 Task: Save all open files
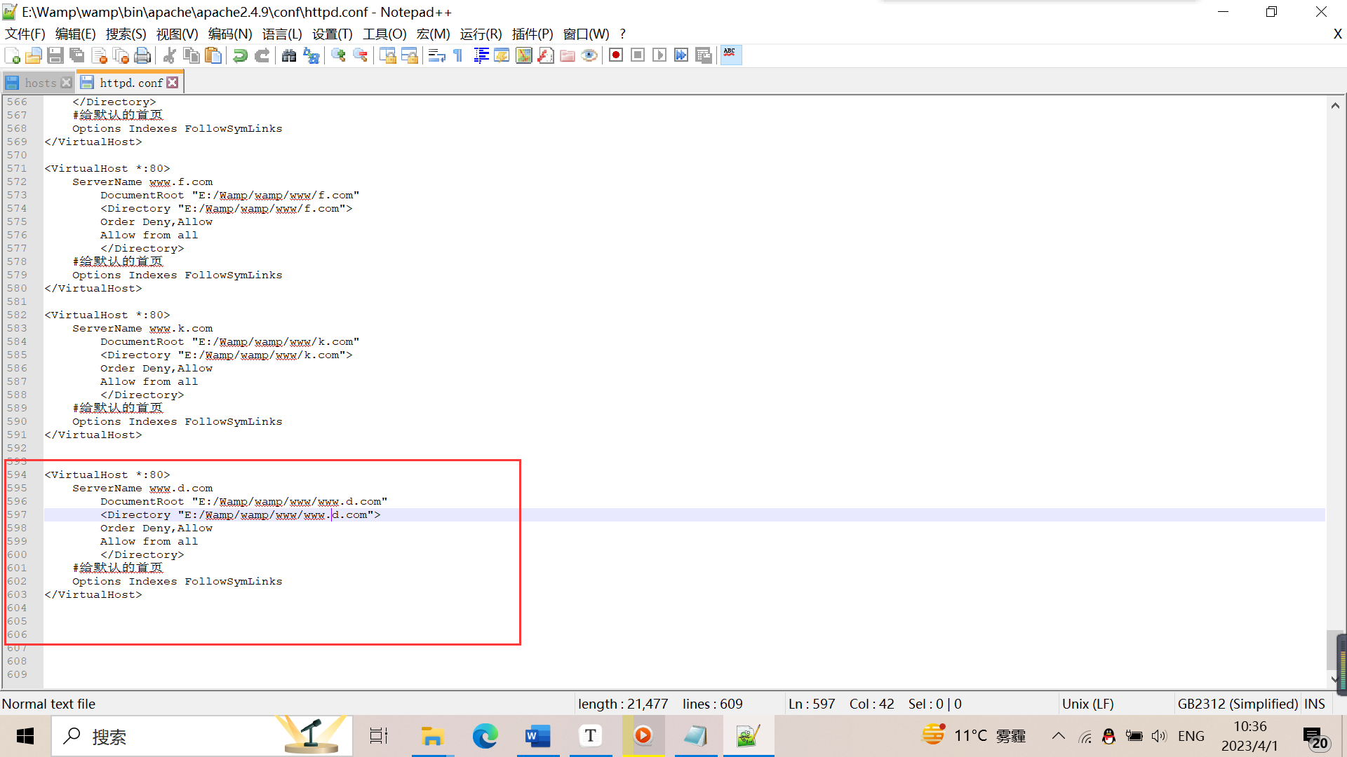click(77, 55)
